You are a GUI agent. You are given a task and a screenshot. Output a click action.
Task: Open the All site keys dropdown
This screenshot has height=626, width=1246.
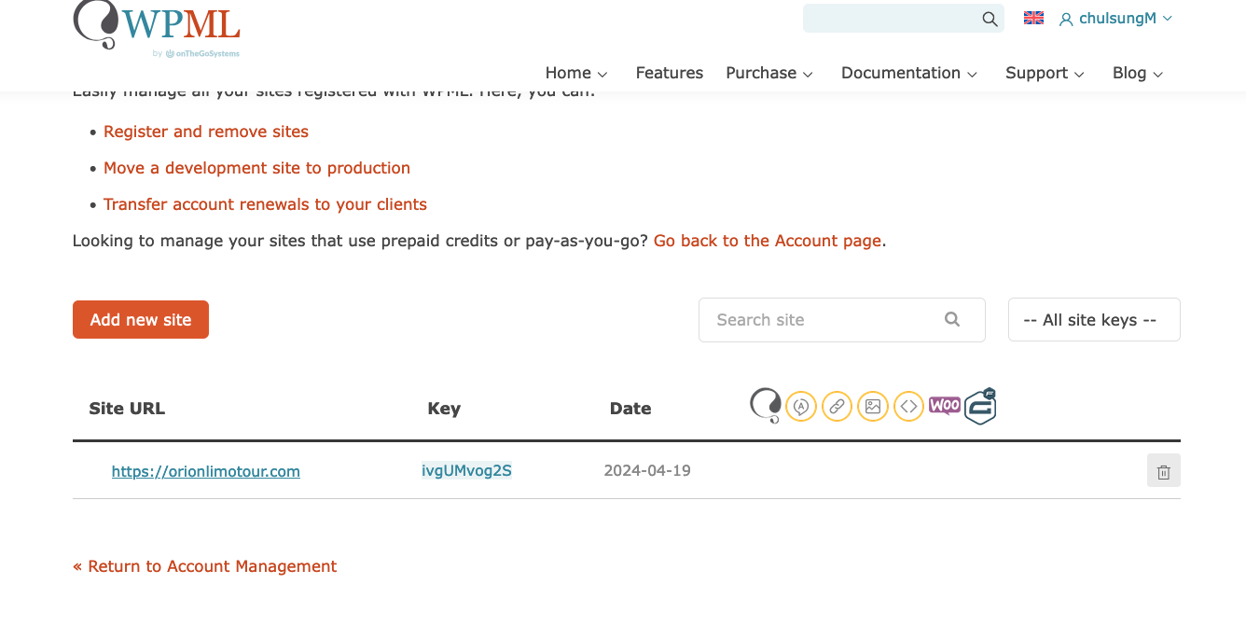pyautogui.click(x=1093, y=320)
